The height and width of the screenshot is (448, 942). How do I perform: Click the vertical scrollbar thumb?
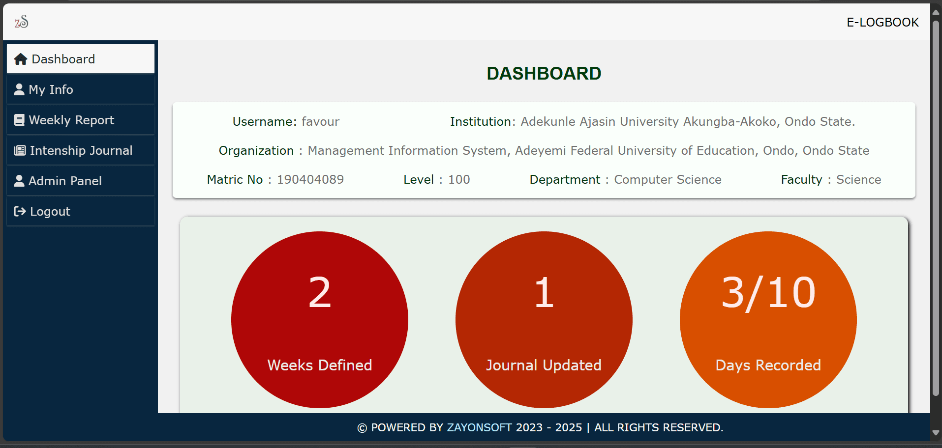936,206
